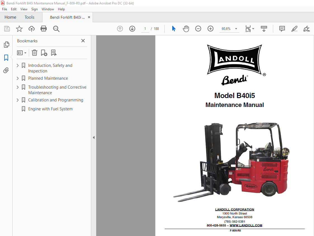Follow the WWW.LANDOLL.COM link
This screenshot has width=314, height=236.
point(246,225)
